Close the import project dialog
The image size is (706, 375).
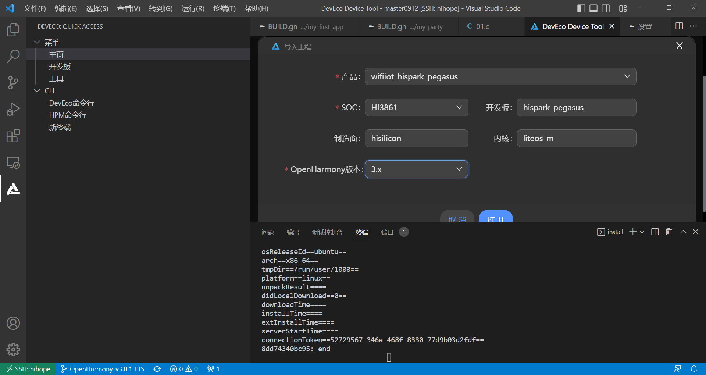[x=680, y=46]
